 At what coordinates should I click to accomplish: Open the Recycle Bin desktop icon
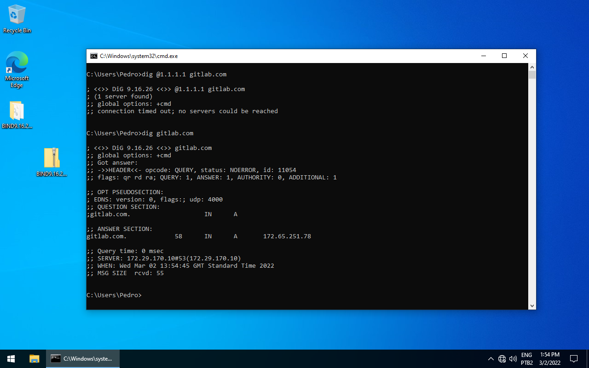(x=17, y=19)
